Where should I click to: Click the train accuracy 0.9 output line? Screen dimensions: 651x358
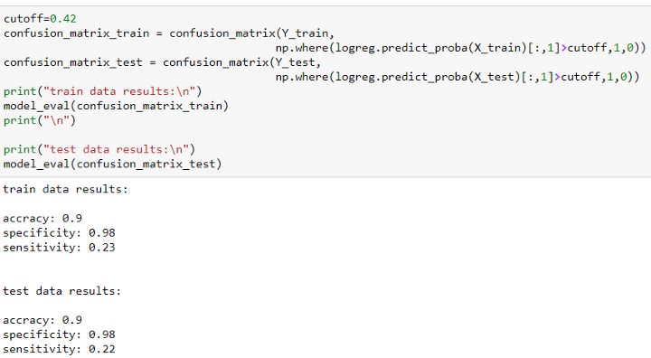[42, 219]
